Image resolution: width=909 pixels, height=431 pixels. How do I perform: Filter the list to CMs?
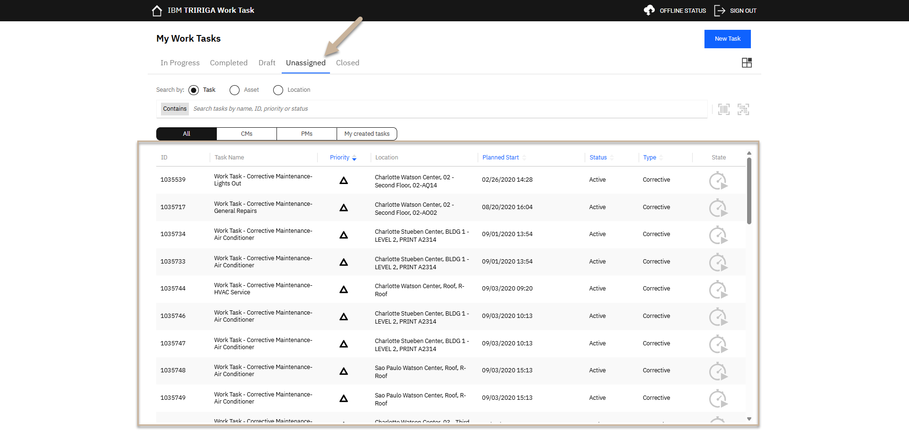tap(247, 134)
